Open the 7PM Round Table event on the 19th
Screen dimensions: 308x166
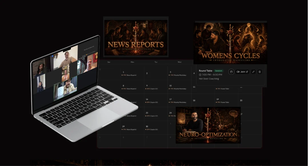(223, 102)
